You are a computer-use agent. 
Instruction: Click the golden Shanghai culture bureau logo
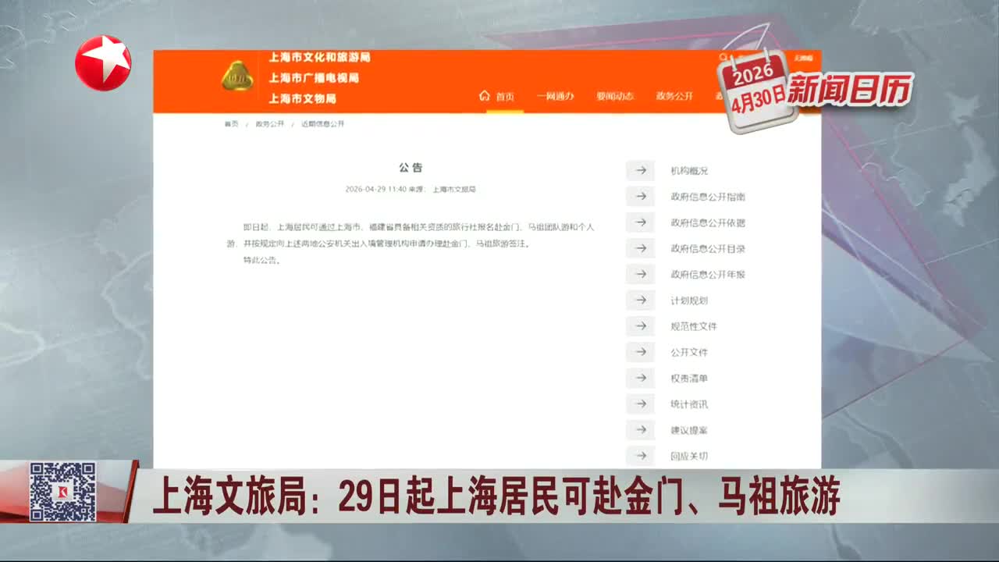(x=237, y=76)
